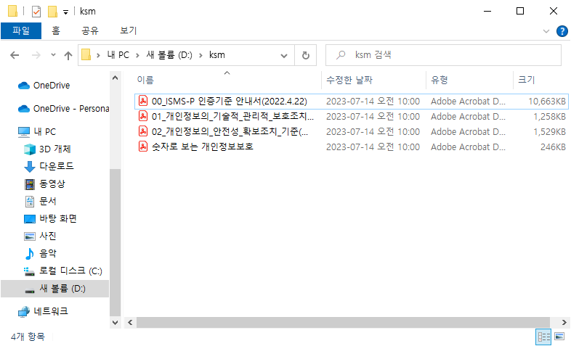Screen dimensions: 571x346
Task: Click the folder icon in title bar
Action: pyautogui.click(x=13, y=12)
